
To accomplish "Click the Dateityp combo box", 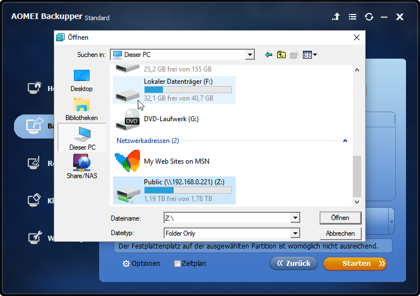I will click(x=232, y=233).
